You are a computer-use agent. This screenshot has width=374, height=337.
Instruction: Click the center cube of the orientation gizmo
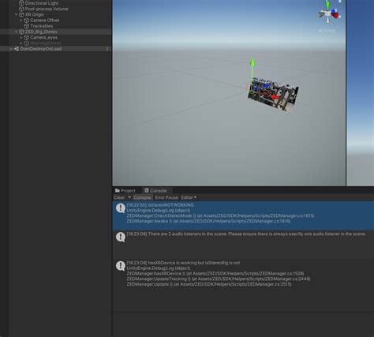point(327,13)
